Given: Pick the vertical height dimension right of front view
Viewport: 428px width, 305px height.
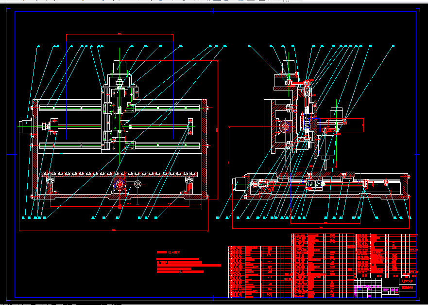Looking at the screenshot, I should 218,129.
